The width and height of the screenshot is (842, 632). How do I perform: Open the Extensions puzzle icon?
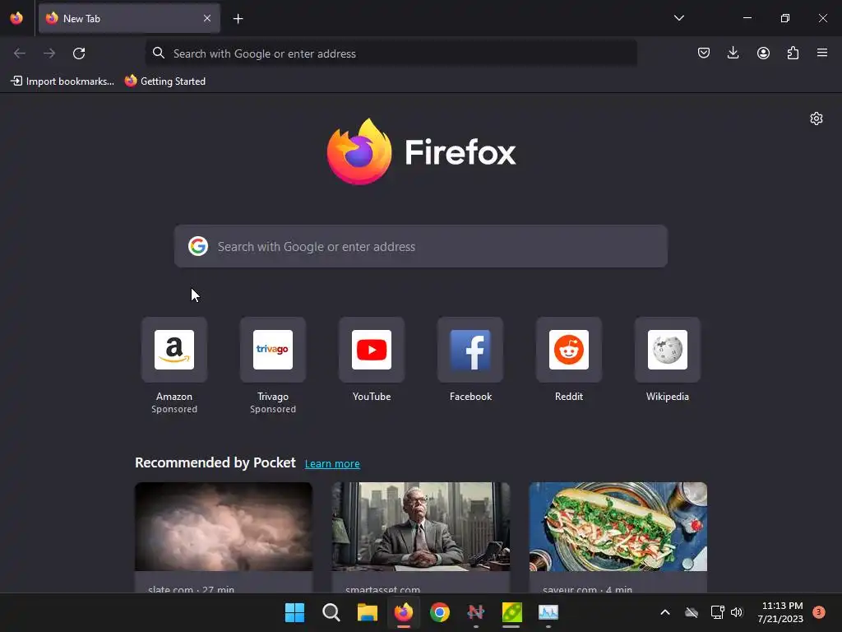(x=793, y=53)
